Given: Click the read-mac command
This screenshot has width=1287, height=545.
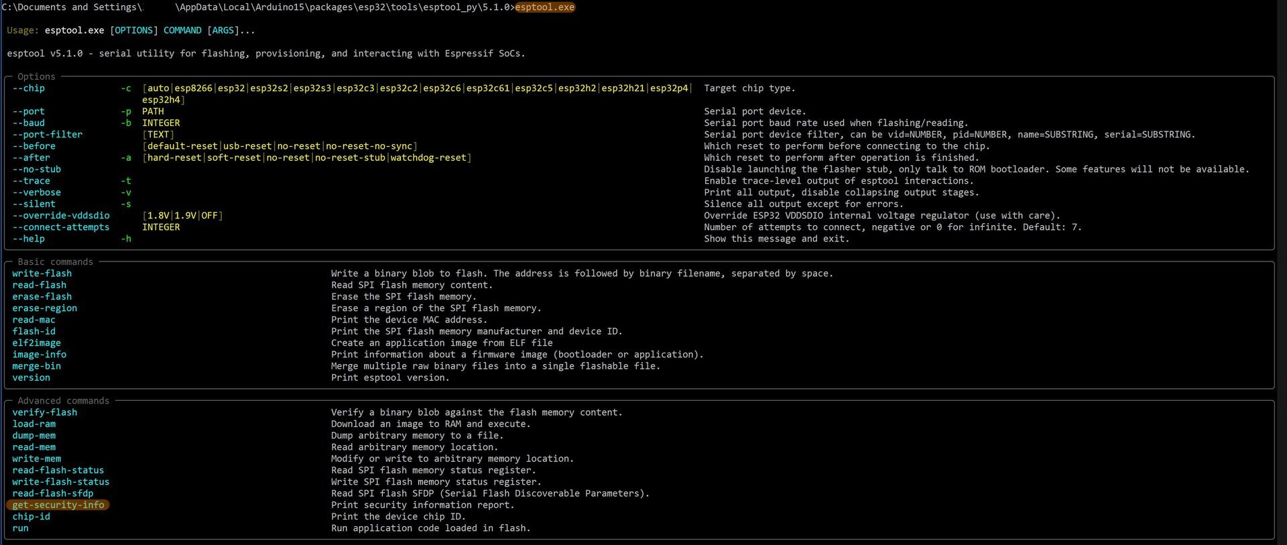Looking at the screenshot, I should click(x=34, y=320).
